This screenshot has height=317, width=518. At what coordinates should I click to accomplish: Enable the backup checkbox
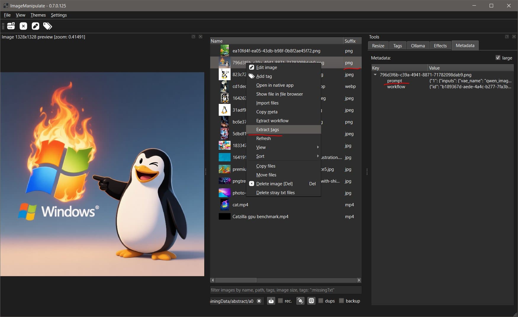point(341,301)
